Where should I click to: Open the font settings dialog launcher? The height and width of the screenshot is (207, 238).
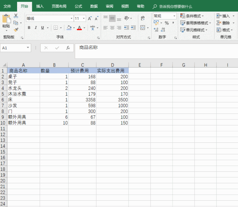[98, 38]
